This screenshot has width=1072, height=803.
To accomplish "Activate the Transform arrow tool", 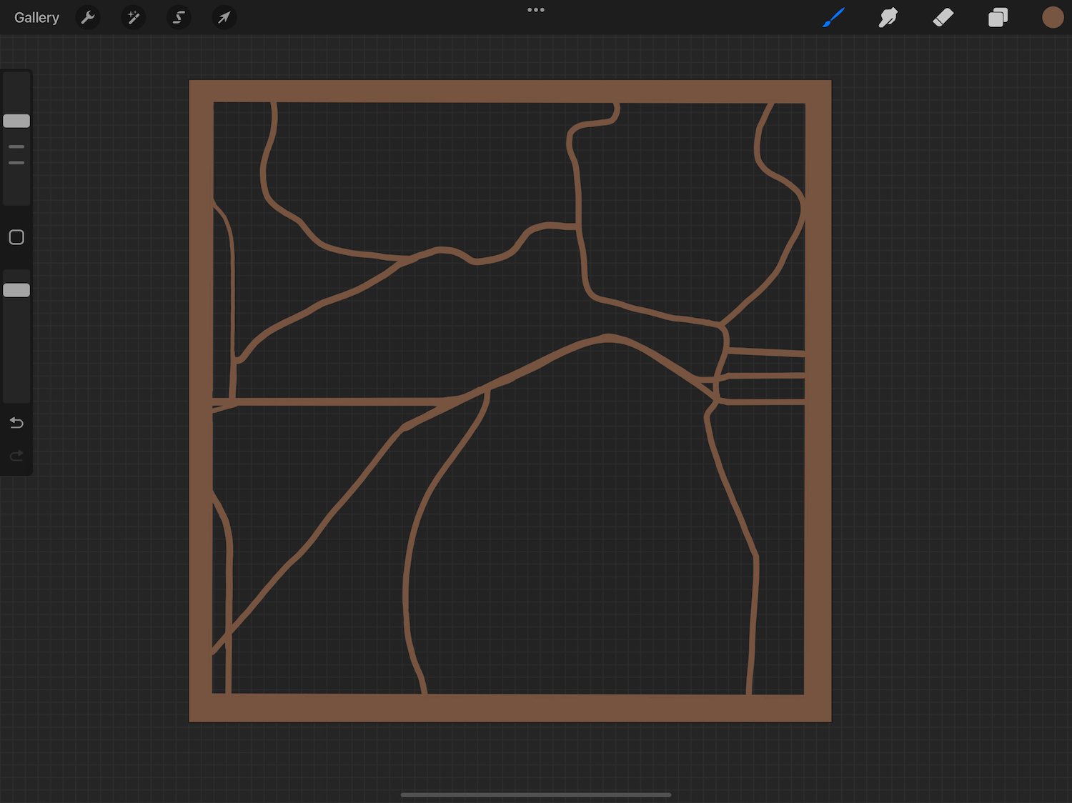I will click(x=224, y=17).
